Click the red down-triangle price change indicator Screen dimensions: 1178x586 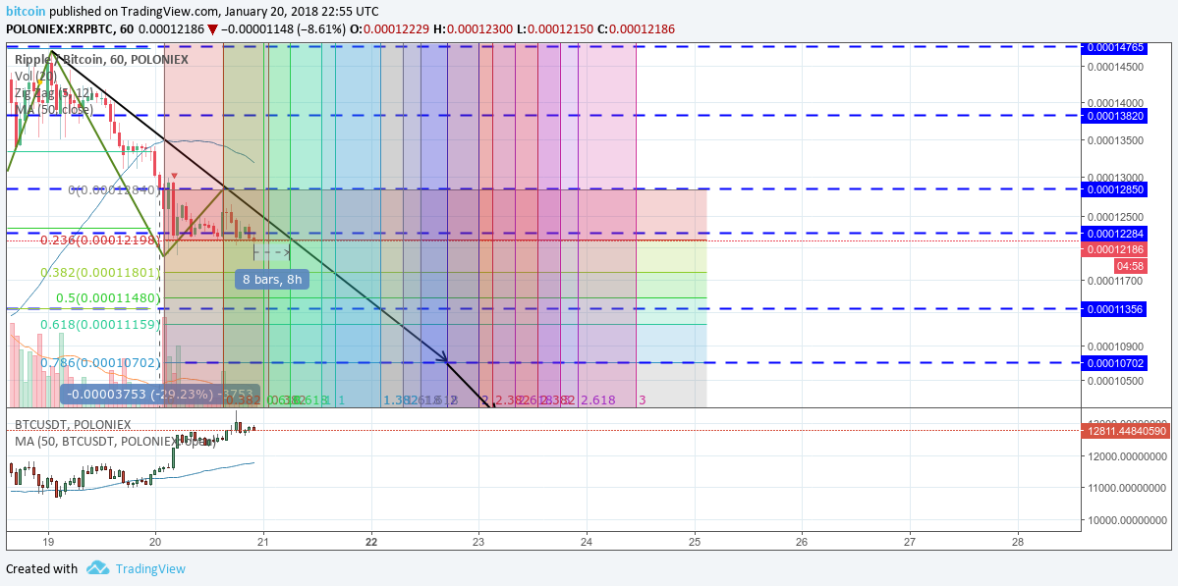pos(213,29)
